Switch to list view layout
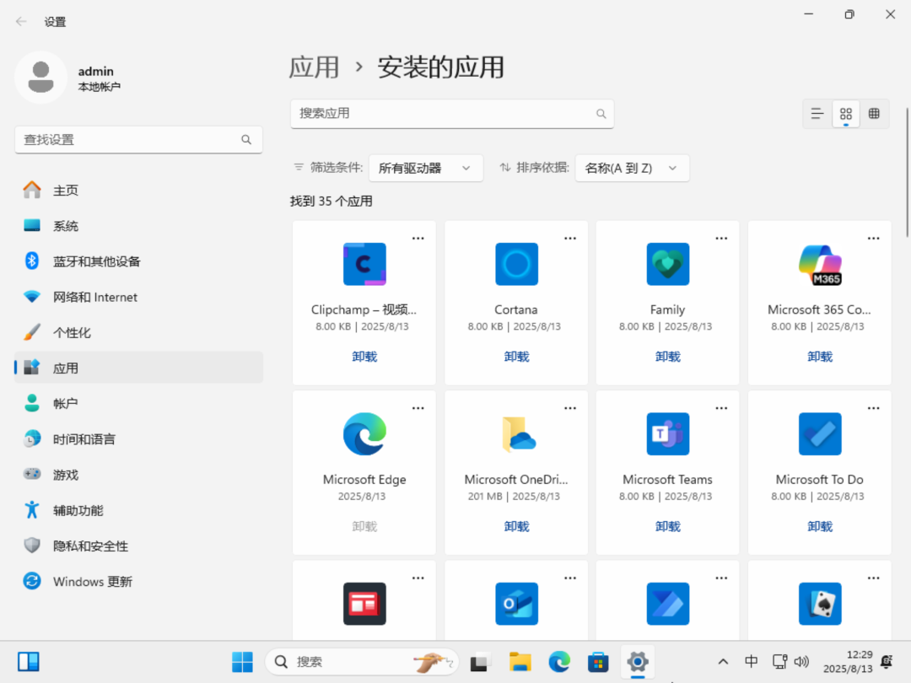 coord(817,114)
